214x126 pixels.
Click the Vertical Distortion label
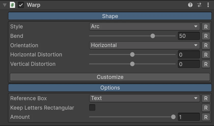click(x=33, y=64)
